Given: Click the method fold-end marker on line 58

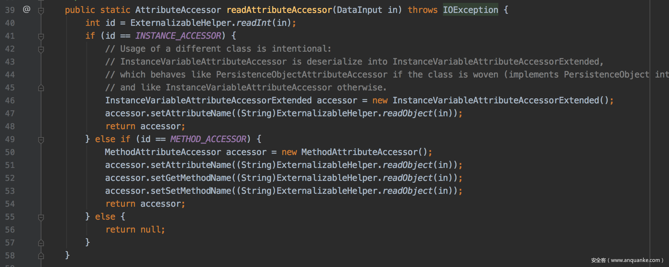Looking at the screenshot, I should [41, 256].
